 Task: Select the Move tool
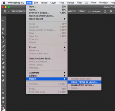3,20
